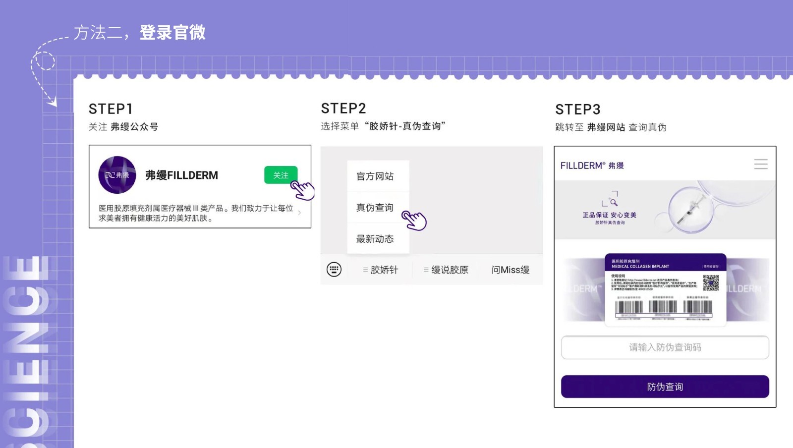The width and height of the screenshot is (793, 448).
Task: Tap the 问Miss缦 bottom tab
Action: (x=510, y=270)
